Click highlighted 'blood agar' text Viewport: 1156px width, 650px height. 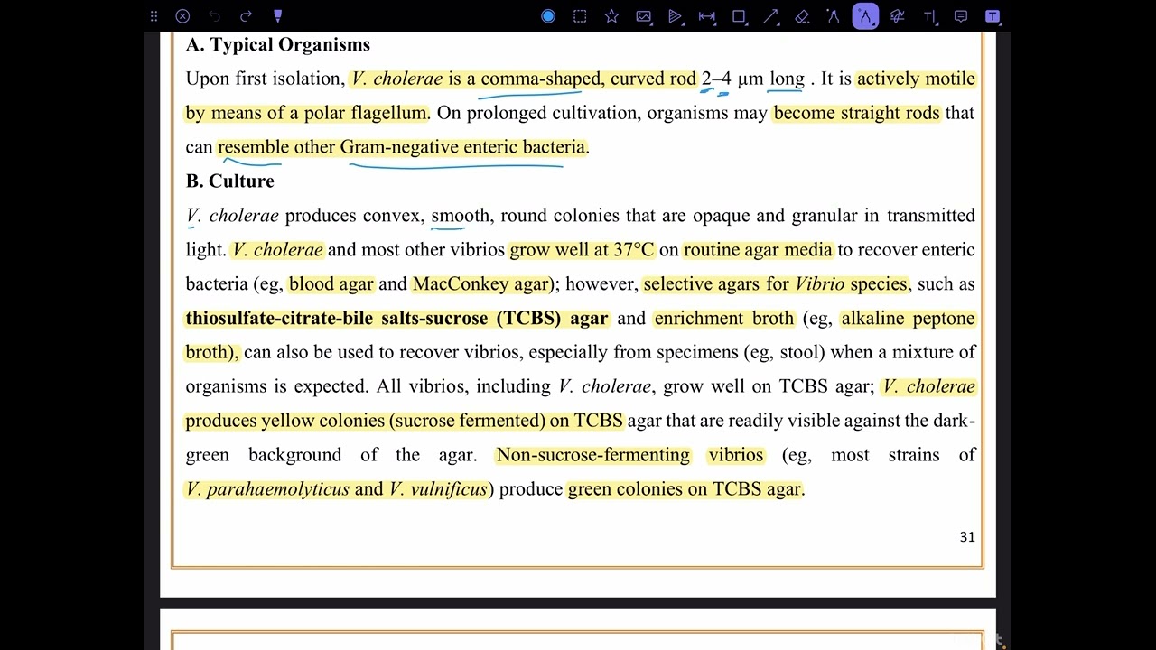click(331, 283)
